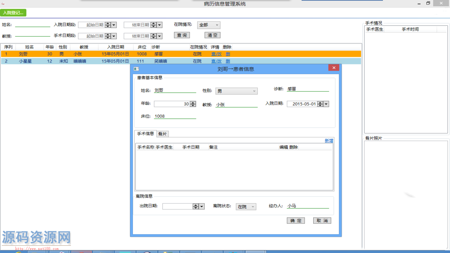Edit the 诊断 field containing 感冒
Image resolution: width=450 pixels, height=253 pixels.
pyautogui.click(x=308, y=89)
